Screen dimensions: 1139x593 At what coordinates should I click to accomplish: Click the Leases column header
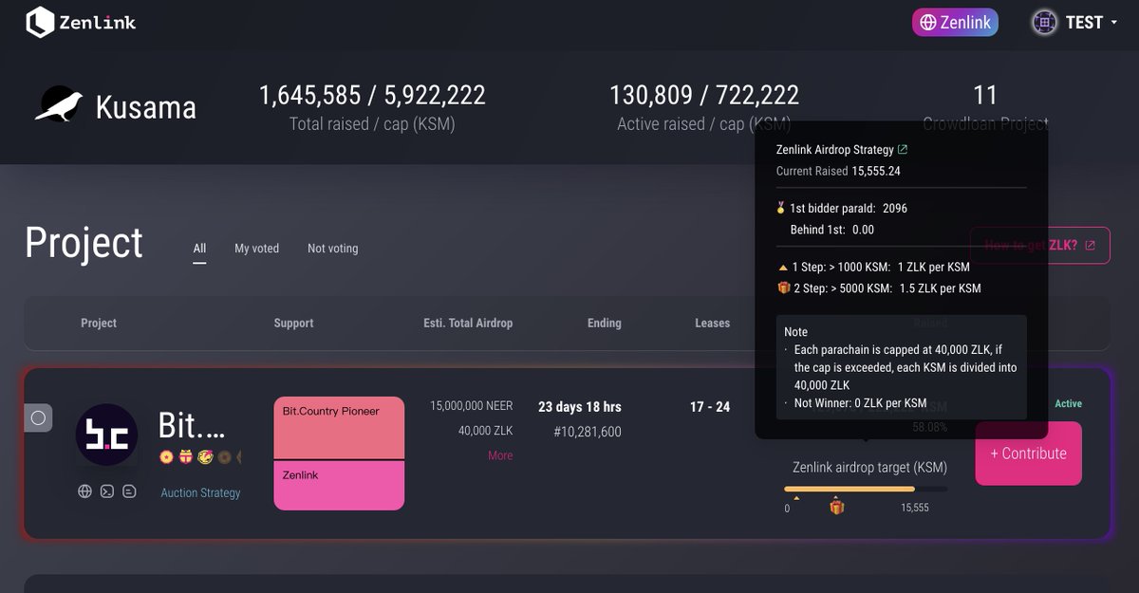712,323
